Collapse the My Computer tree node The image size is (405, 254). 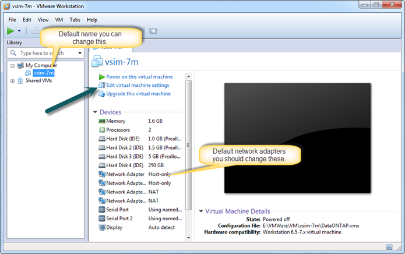12,66
